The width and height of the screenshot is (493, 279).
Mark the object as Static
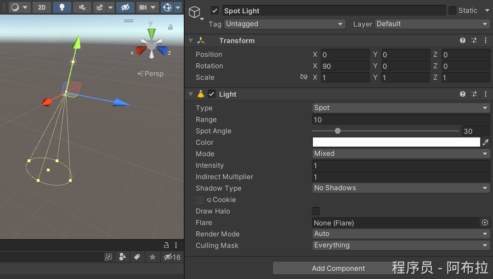(x=452, y=11)
